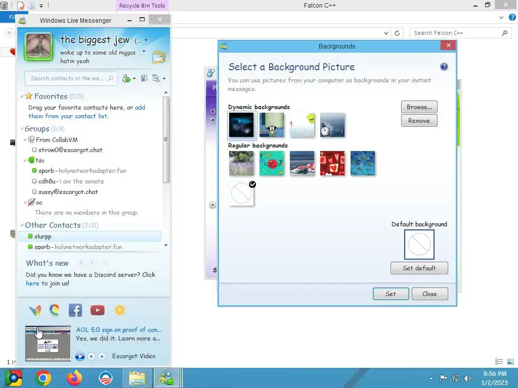Open the AOL 5.0 video thumbnail

tap(48, 344)
